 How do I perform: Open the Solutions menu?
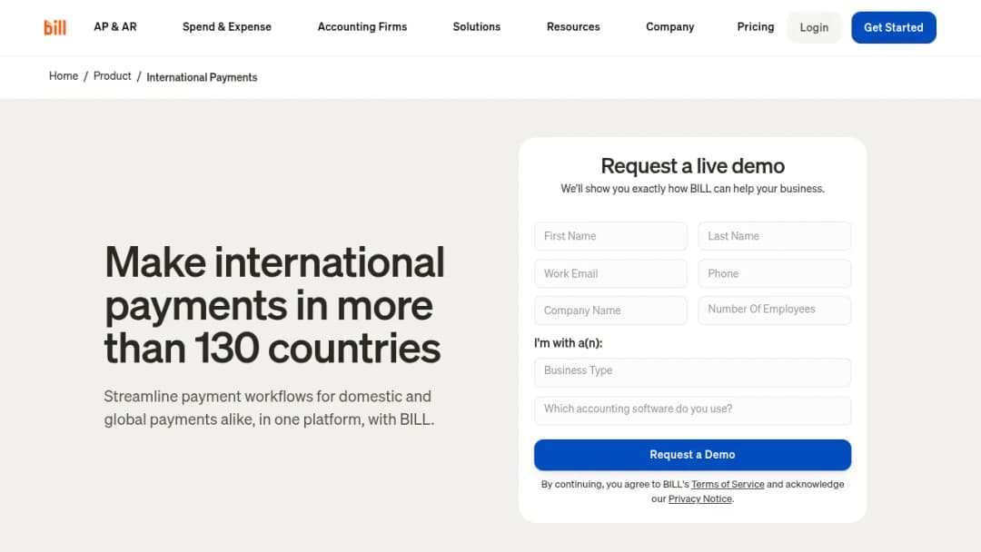pyautogui.click(x=476, y=27)
